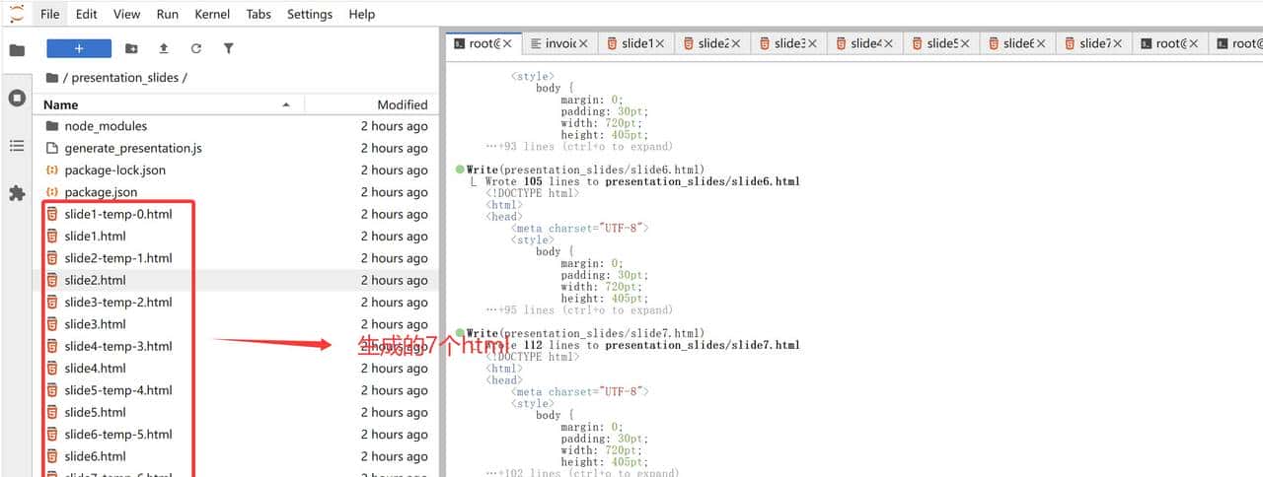Select generate_presentation.js in file list
This screenshot has height=477, width=1263.
pos(133,148)
